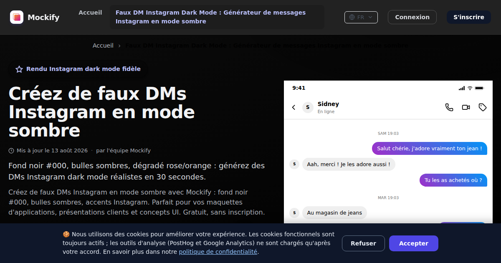Click the clock icon beside the update date
This screenshot has width=501, height=263.
pos(11,151)
